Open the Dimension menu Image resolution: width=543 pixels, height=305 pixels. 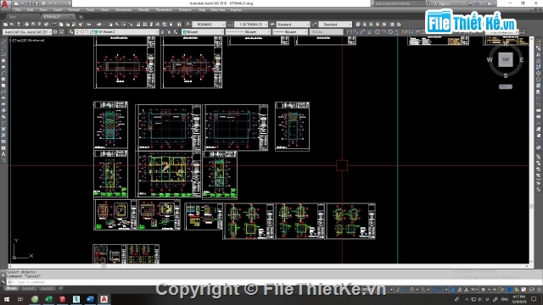point(123,10)
